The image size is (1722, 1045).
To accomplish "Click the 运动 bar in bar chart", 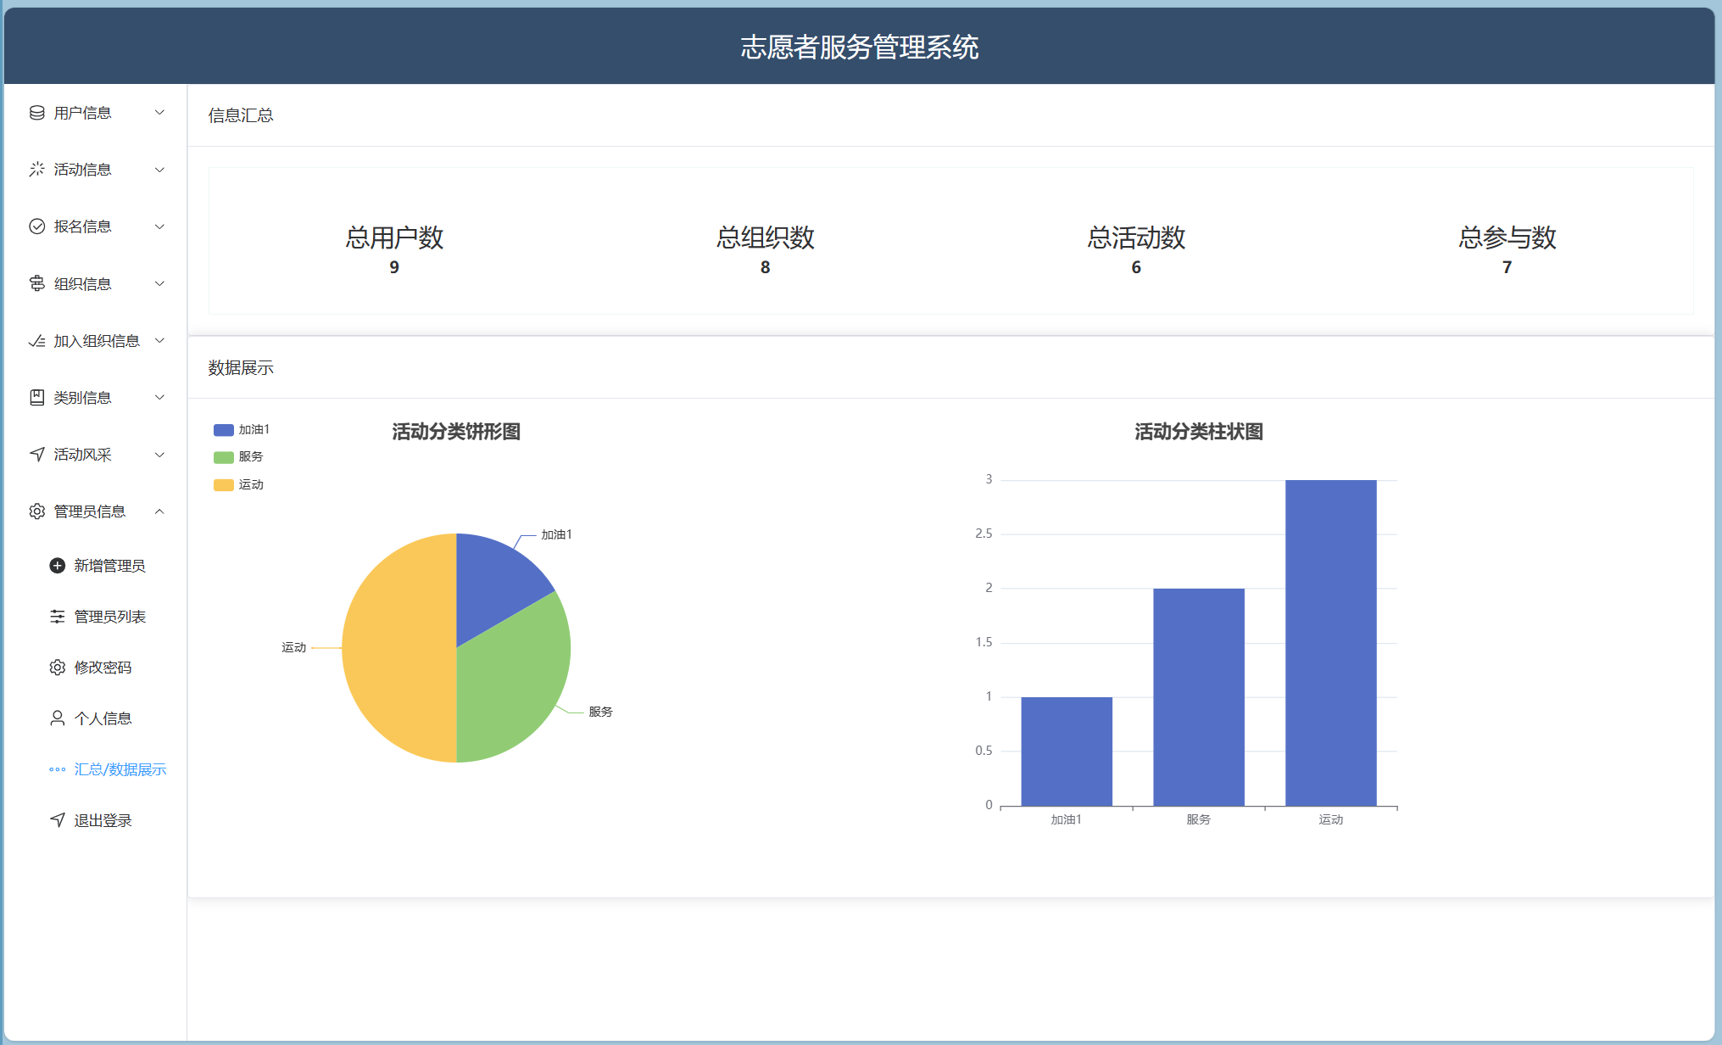I will click(1331, 643).
